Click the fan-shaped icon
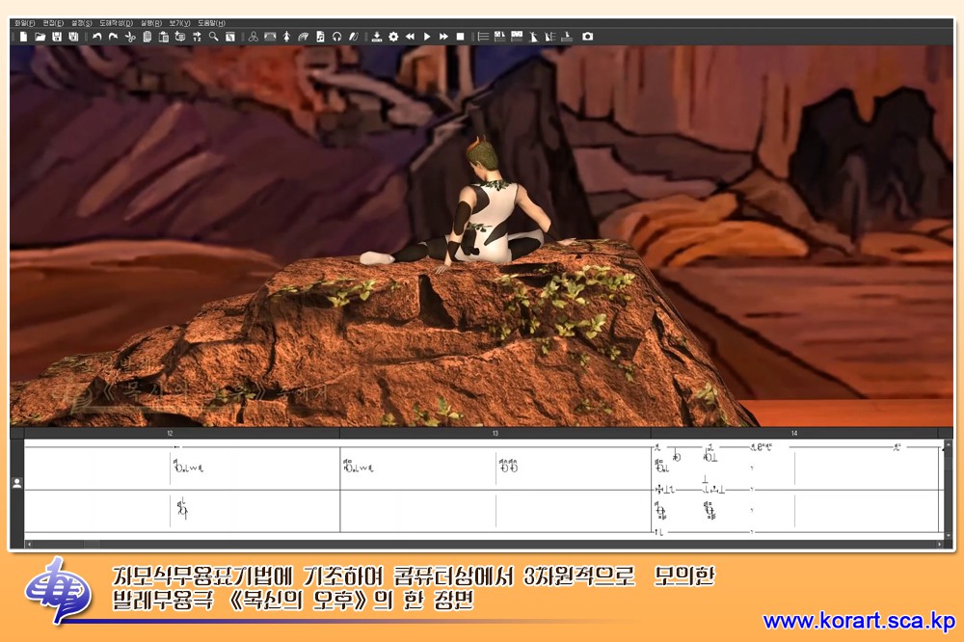The height and width of the screenshot is (642, 964). tap(303, 37)
